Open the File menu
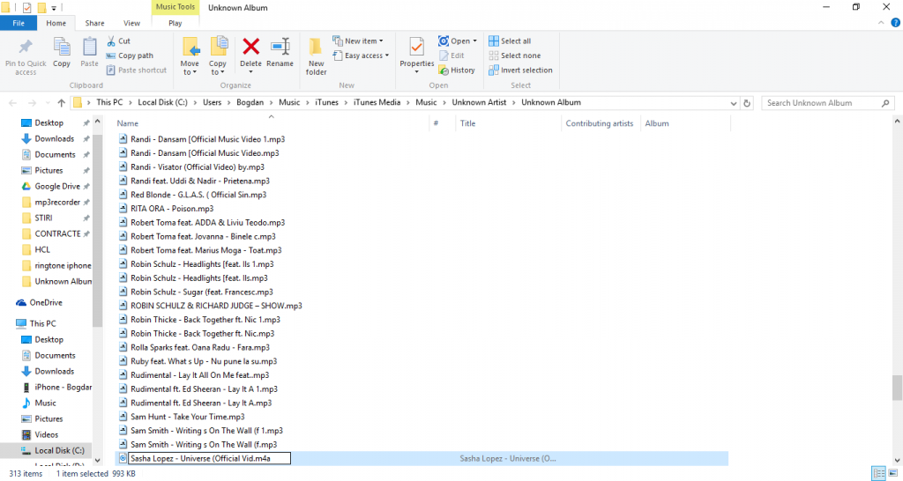 coord(19,23)
